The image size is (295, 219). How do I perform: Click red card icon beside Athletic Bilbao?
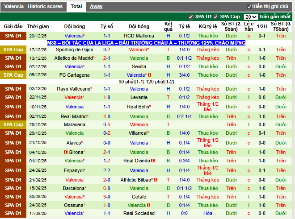(x=156, y=180)
